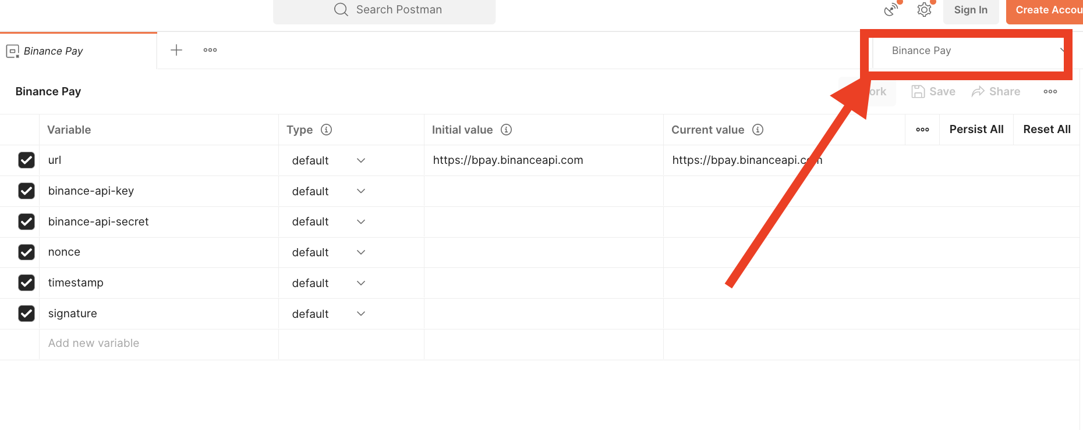This screenshot has width=1083, height=430.
Task: Click the Share arrow icon
Action: (978, 91)
